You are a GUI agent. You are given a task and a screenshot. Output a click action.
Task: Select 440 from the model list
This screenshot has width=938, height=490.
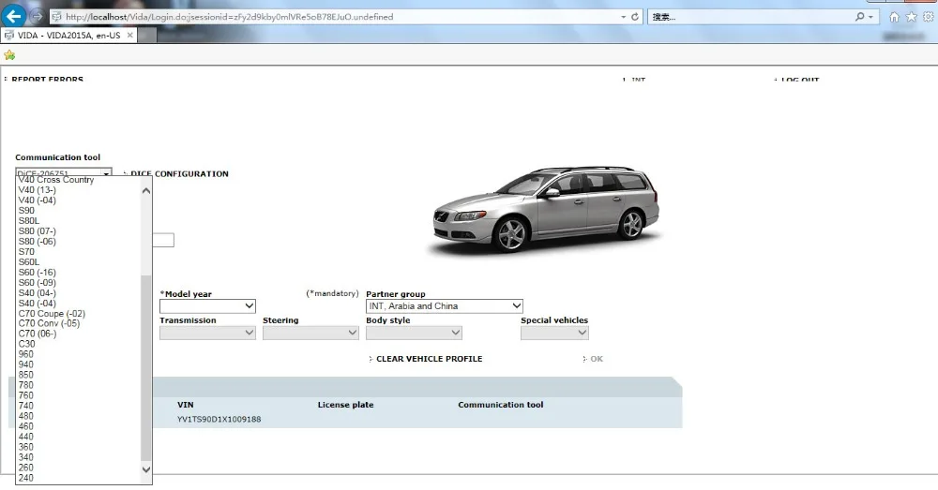25,437
